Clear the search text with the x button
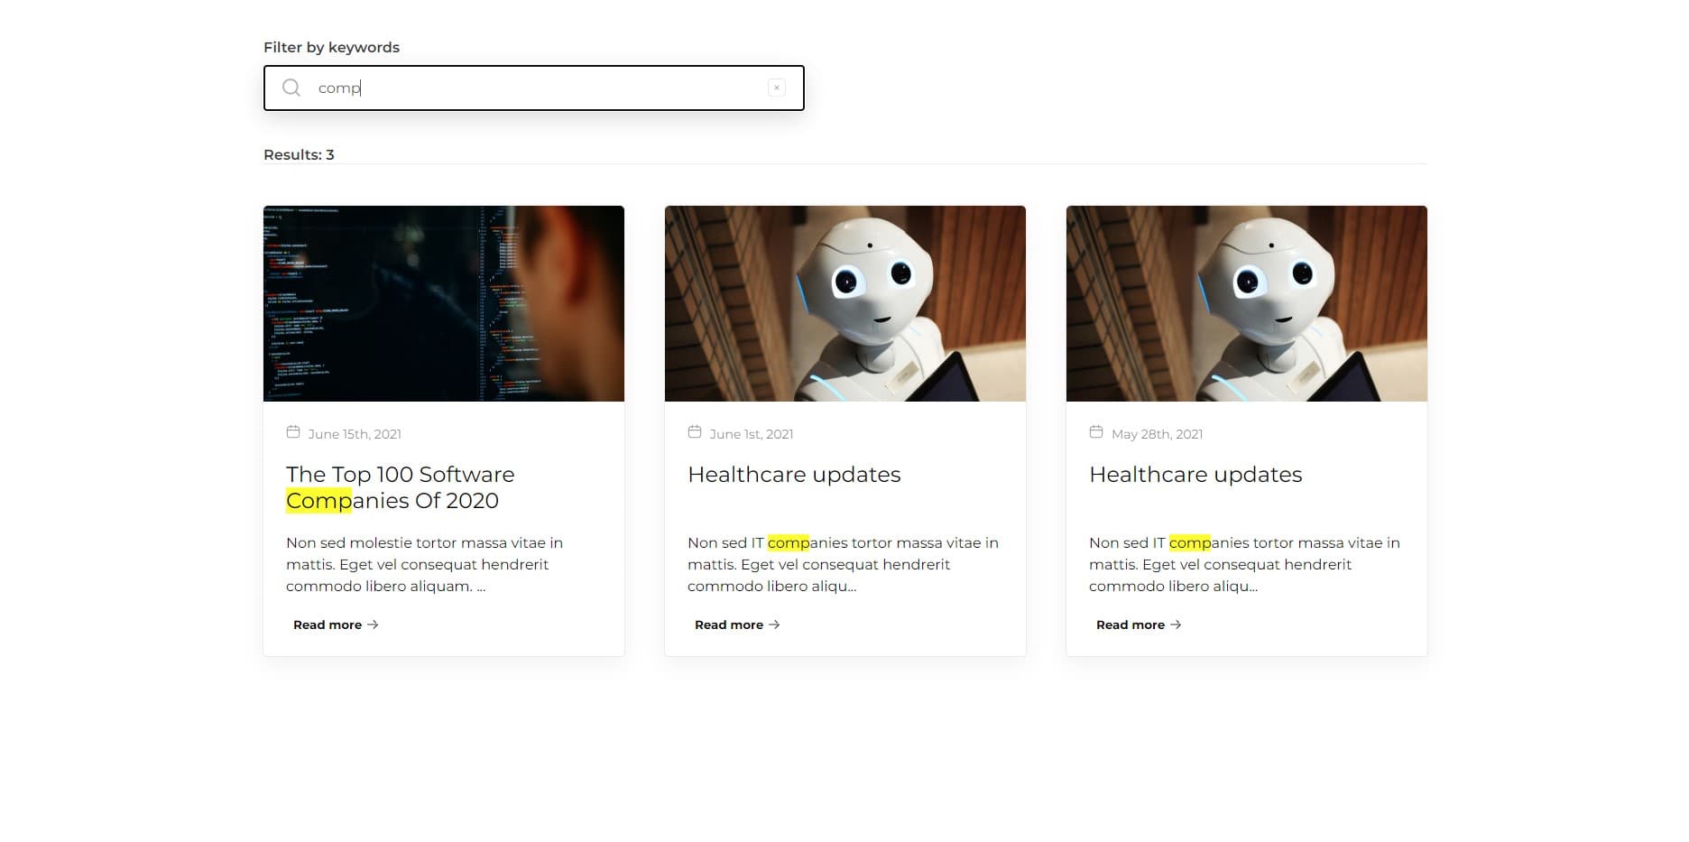The image size is (1689, 842). (776, 88)
